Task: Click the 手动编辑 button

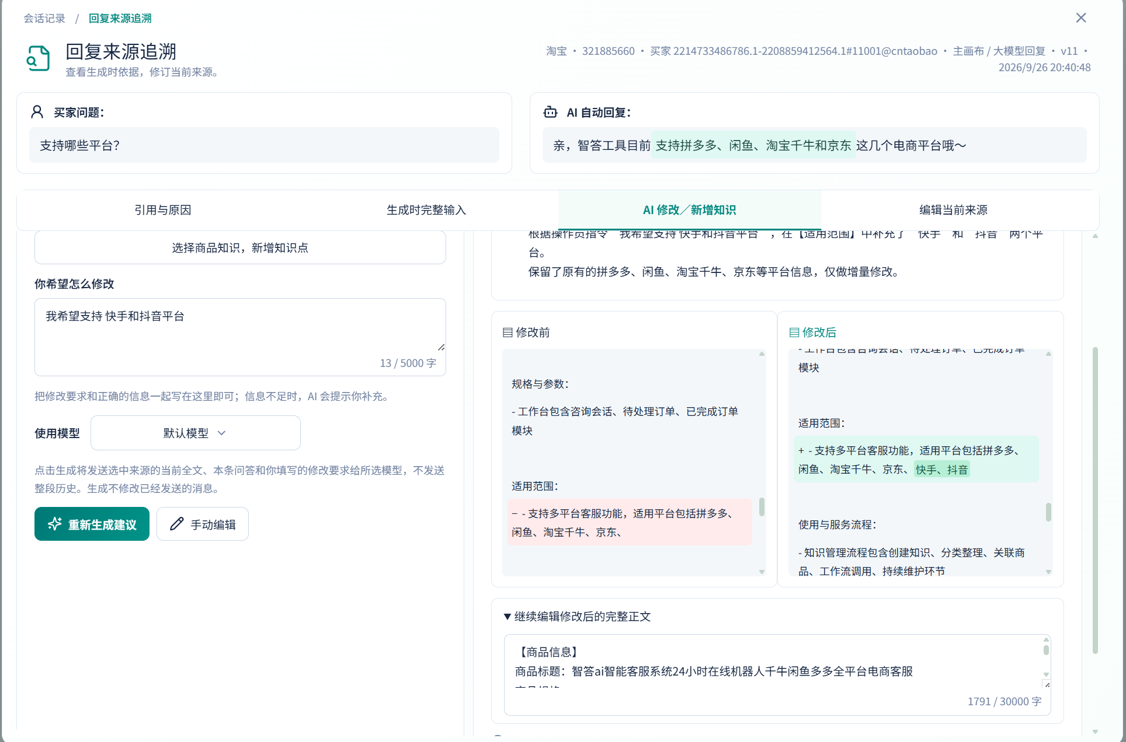Action: click(x=203, y=524)
